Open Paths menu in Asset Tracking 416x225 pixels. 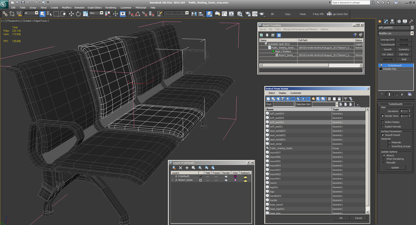(x=278, y=29)
